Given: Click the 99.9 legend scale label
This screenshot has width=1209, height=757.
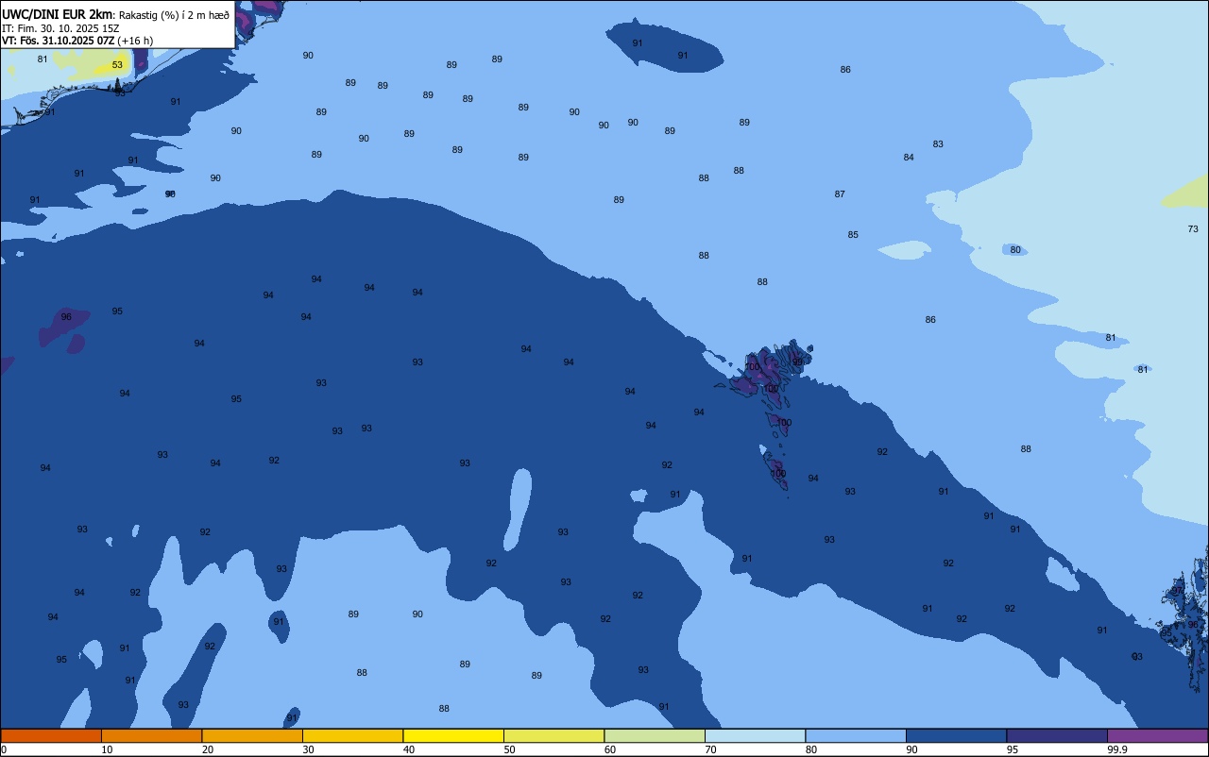Looking at the screenshot, I should (1117, 749).
